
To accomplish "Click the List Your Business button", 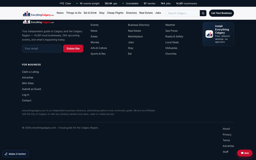I will coord(221,13).
